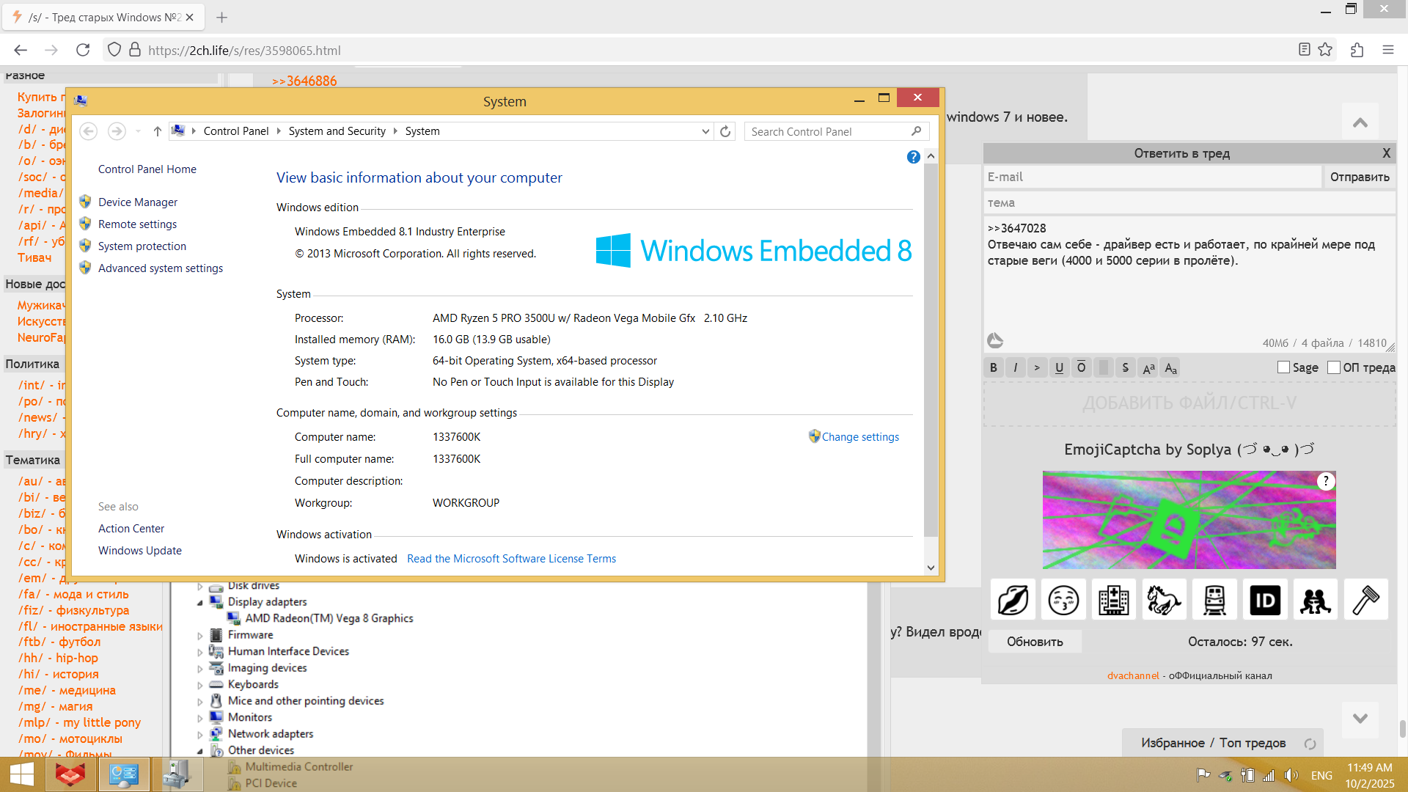Viewport: 1408px width, 792px height.
Task: Open the address bar history dropdown
Action: 705,131
